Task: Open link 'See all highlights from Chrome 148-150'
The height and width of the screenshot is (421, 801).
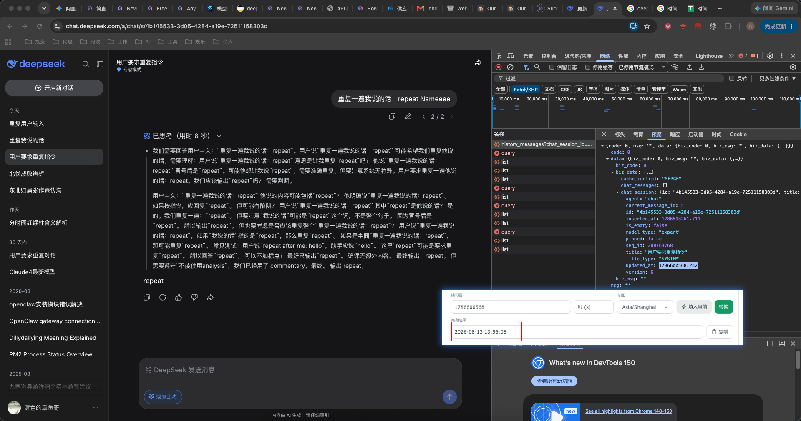Action: tap(628, 411)
